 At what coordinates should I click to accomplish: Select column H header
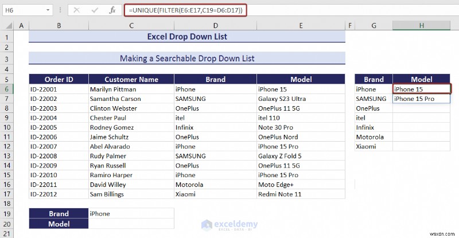coord(421,26)
